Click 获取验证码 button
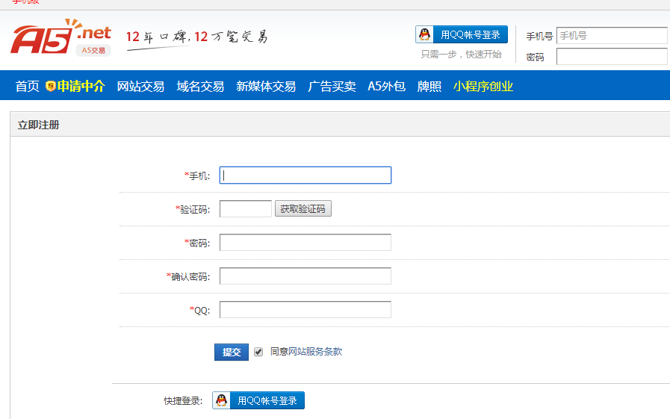Image resolution: width=670 pixels, height=419 pixels. click(303, 209)
